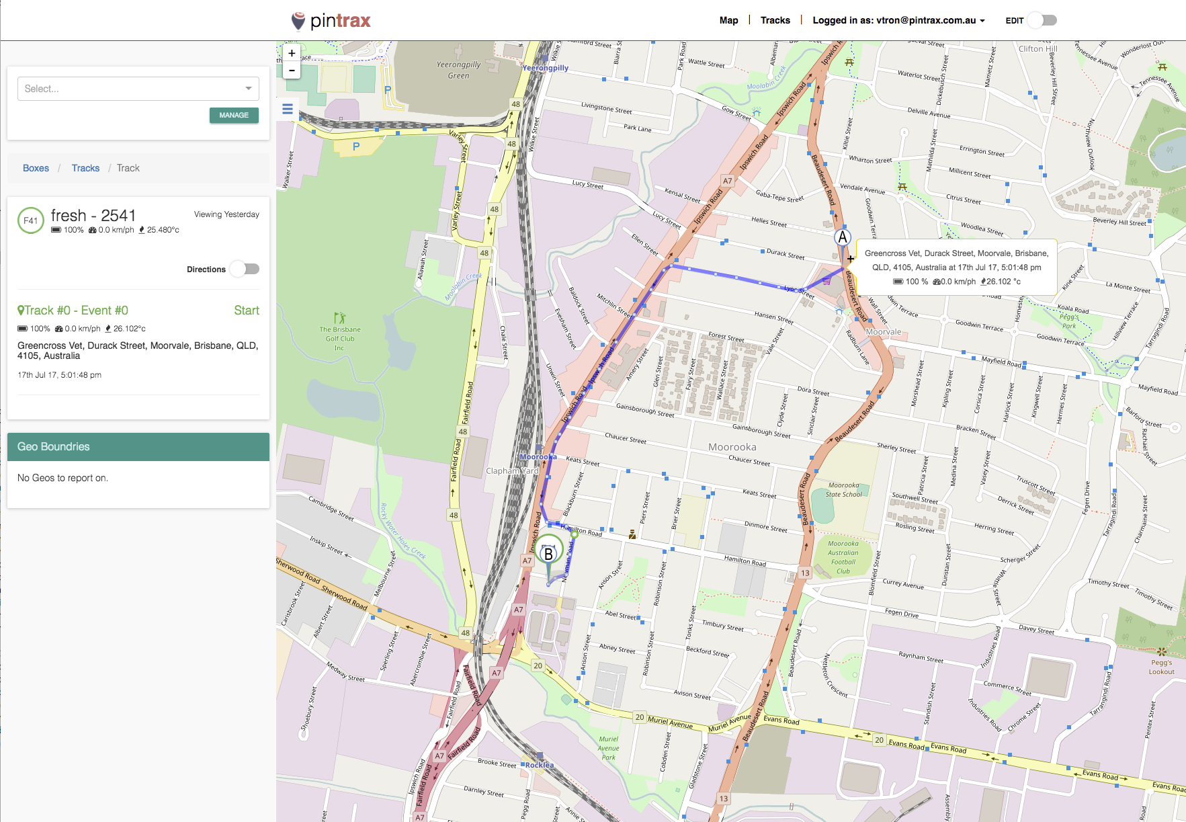
Task: Click the Rocklea station label on map
Action: 540,765
